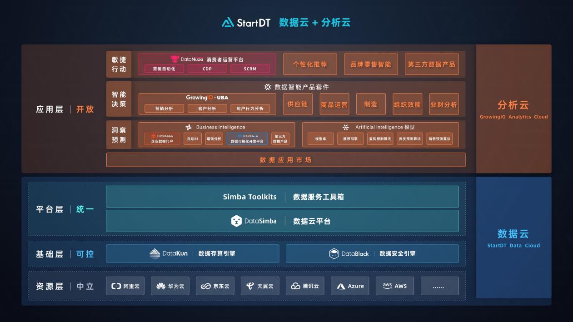Open the 个性化推荐 box
The image size is (573, 322).
click(x=310, y=64)
